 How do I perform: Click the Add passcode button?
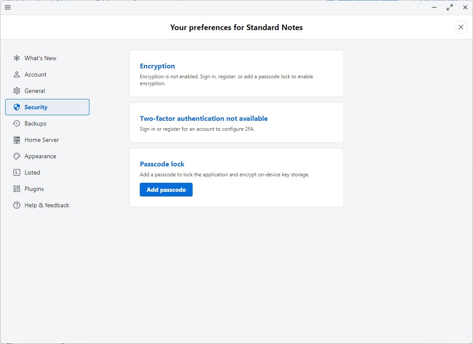click(166, 190)
